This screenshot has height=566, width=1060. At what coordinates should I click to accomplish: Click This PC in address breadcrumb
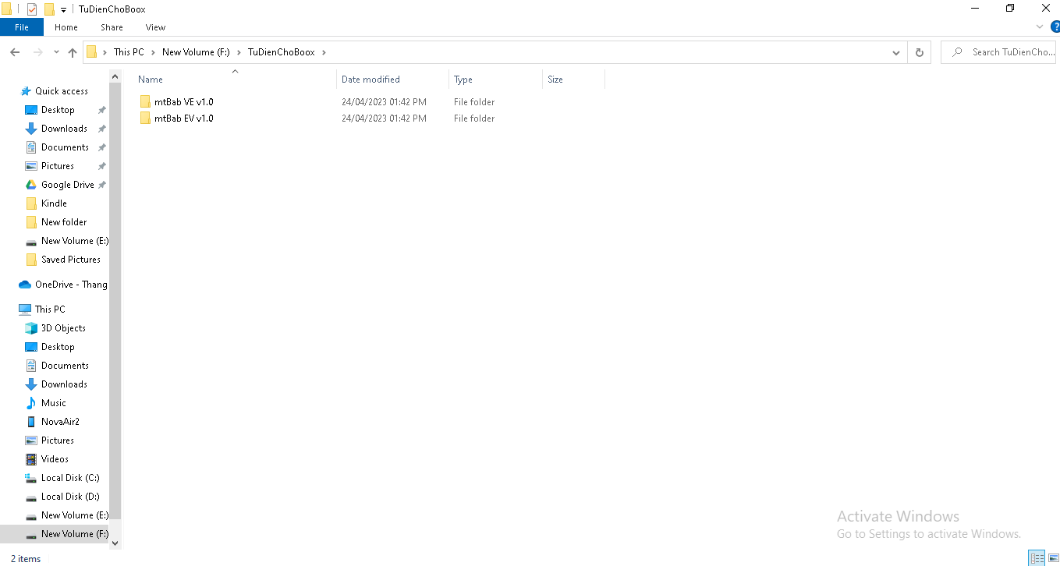point(129,52)
